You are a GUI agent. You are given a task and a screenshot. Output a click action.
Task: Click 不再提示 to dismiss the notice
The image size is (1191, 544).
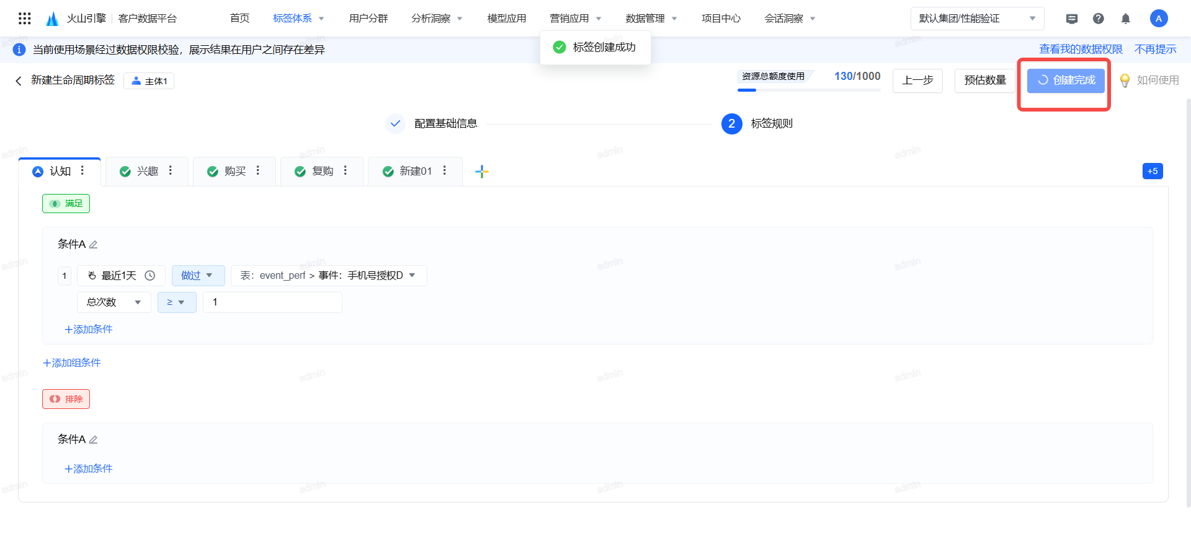(1155, 50)
